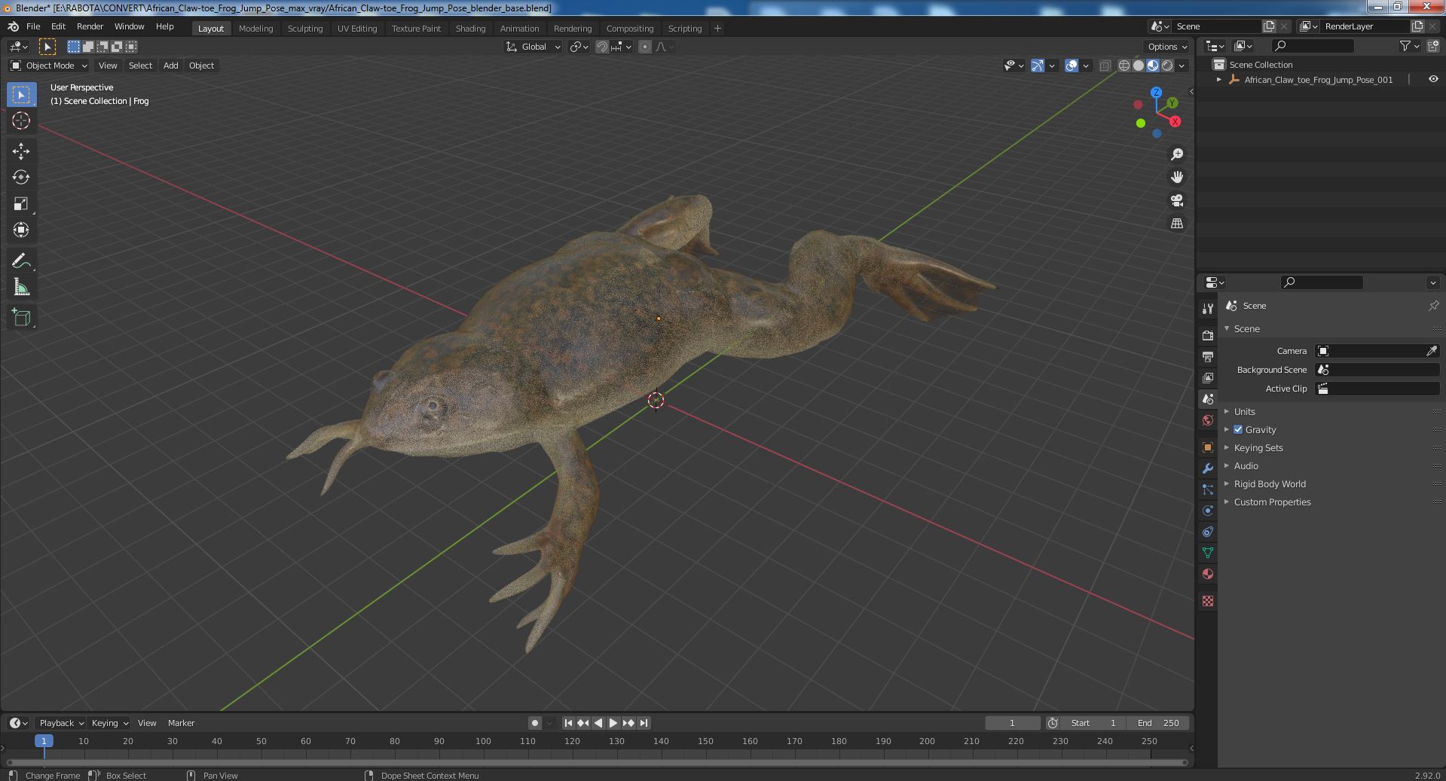Open View Layer properties tab
Viewport: 1446px width, 781px height.
coord(1208,377)
